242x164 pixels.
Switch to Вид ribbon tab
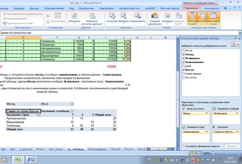[x=71, y=8]
